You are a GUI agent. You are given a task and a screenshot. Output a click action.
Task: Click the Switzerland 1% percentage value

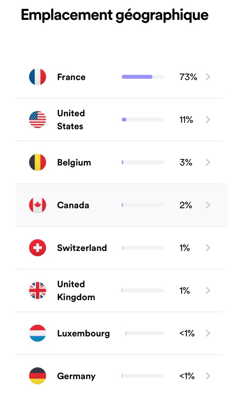click(x=184, y=248)
